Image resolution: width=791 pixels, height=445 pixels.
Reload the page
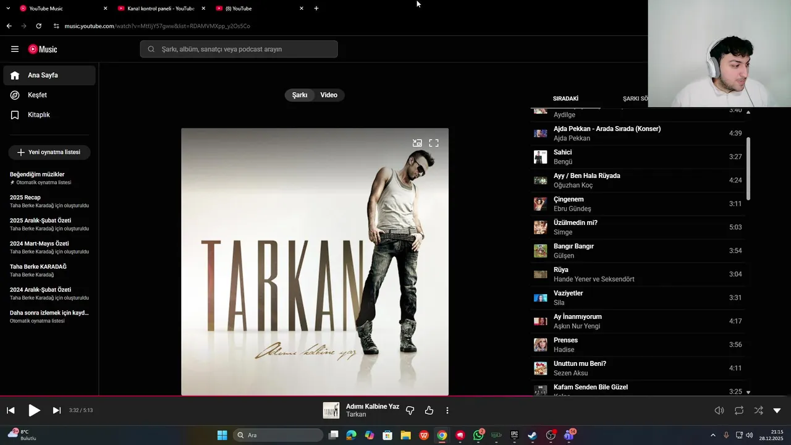tap(38, 26)
